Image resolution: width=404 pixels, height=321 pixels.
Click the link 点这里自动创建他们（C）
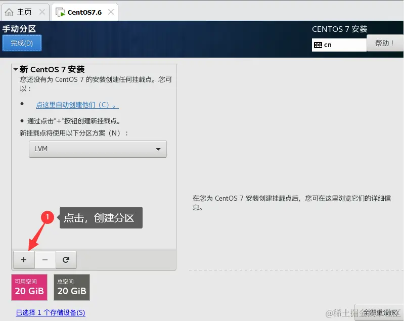point(77,105)
